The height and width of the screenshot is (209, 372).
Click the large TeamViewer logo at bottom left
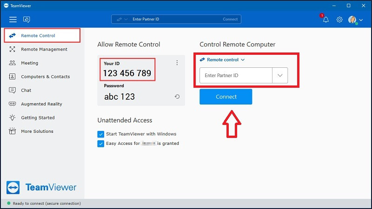(x=41, y=188)
